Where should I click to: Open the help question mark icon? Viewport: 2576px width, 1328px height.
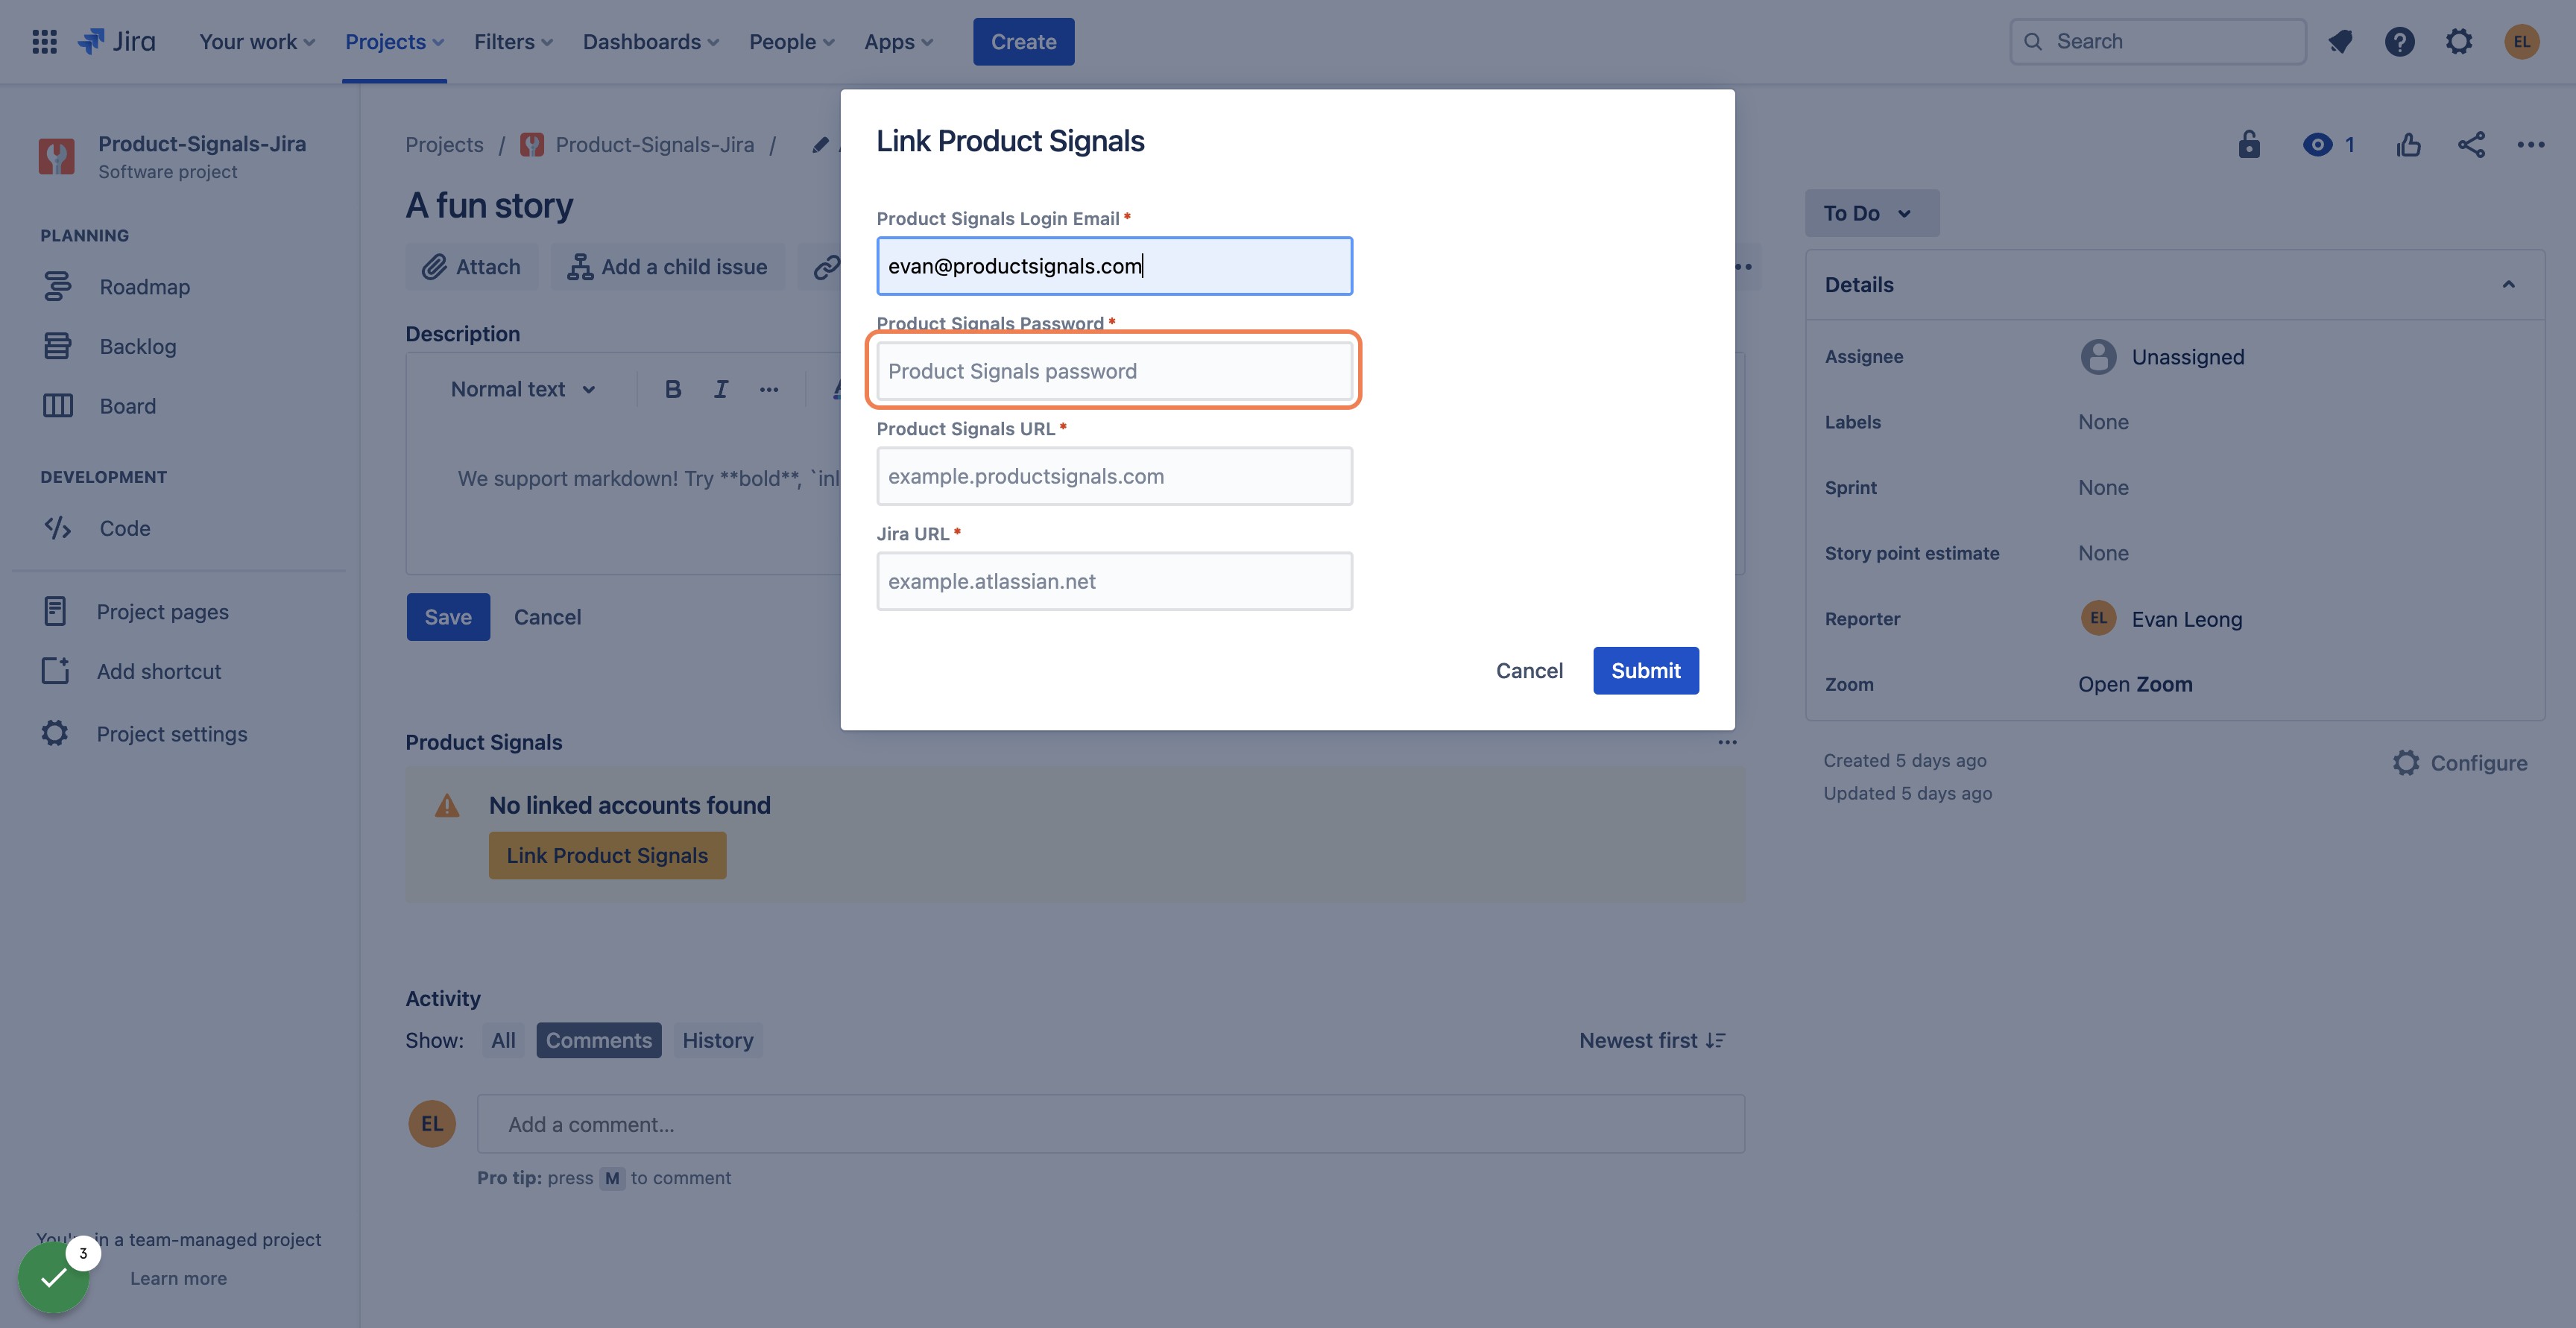tap(2400, 42)
